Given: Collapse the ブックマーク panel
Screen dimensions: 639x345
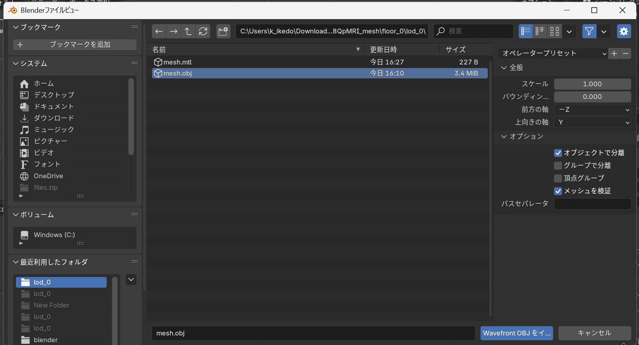Looking at the screenshot, I should pyautogui.click(x=16, y=27).
